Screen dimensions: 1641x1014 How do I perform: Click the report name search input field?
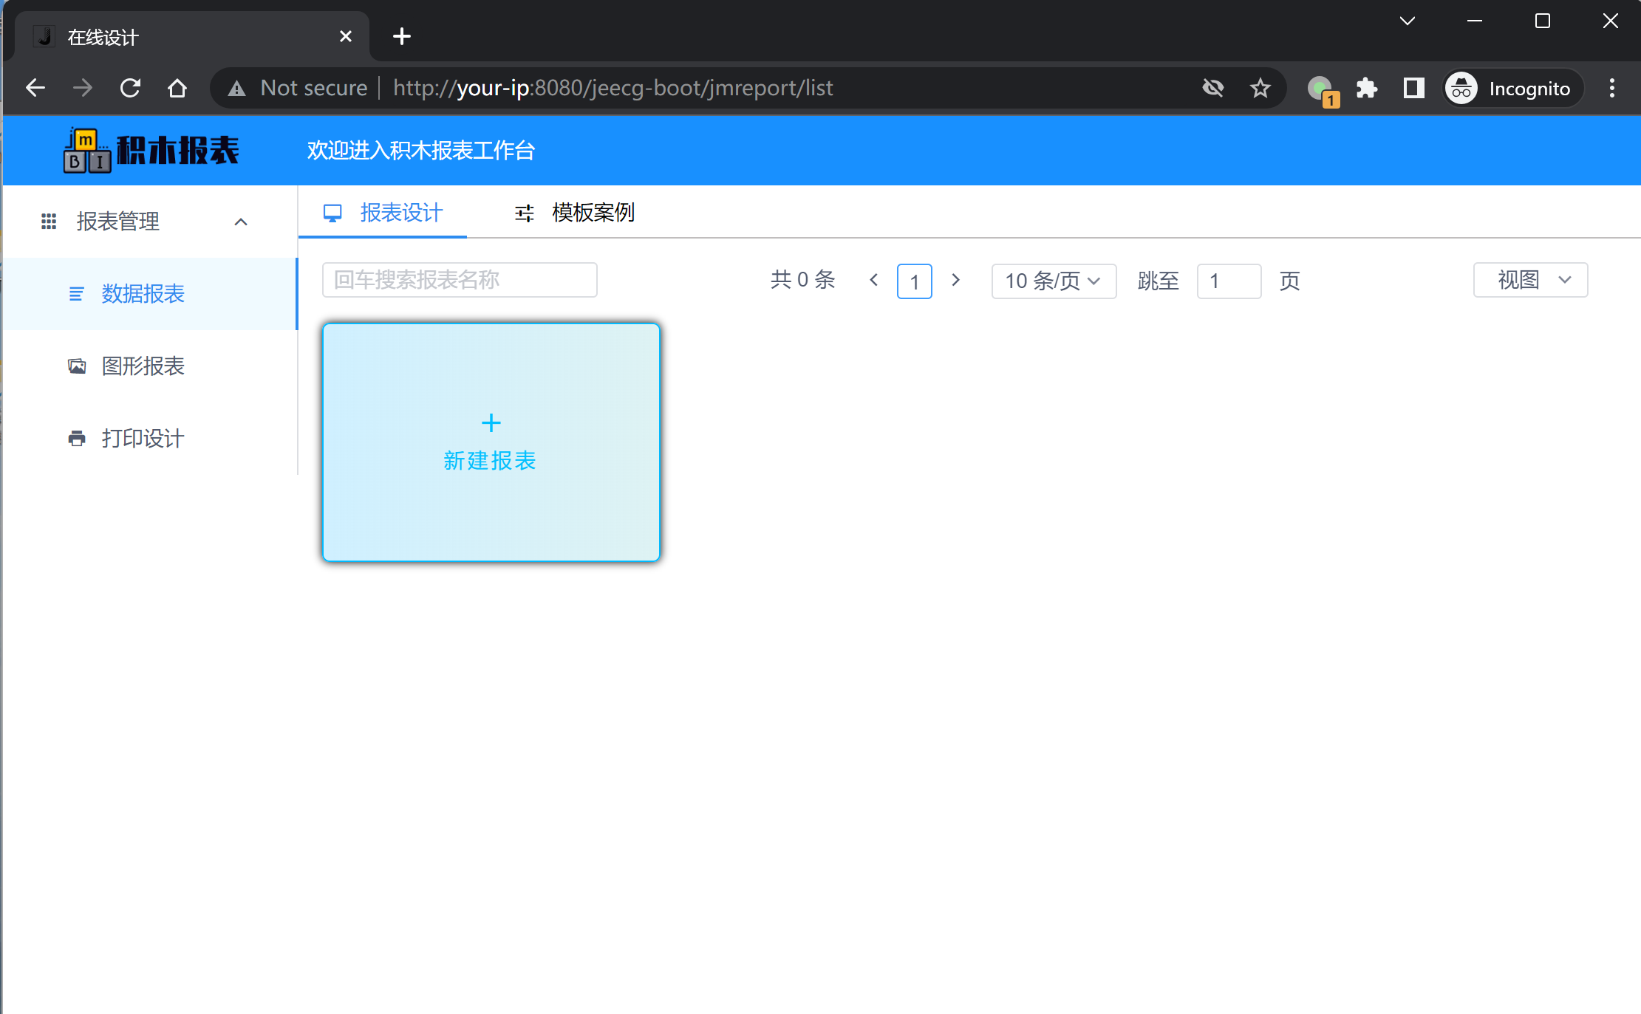tap(459, 280)
